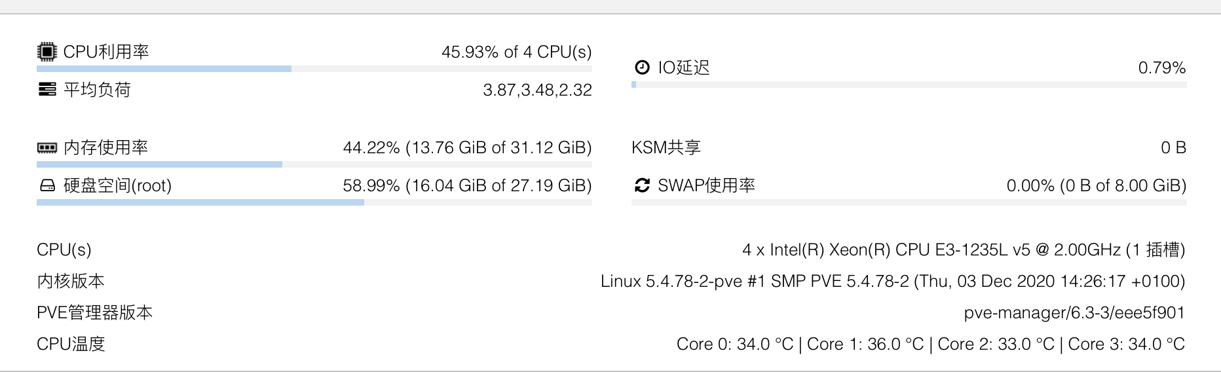1221x372 pixels.
Task: Click the CPU chip icon
Action: pyautogui.click(x=47, y=52)
